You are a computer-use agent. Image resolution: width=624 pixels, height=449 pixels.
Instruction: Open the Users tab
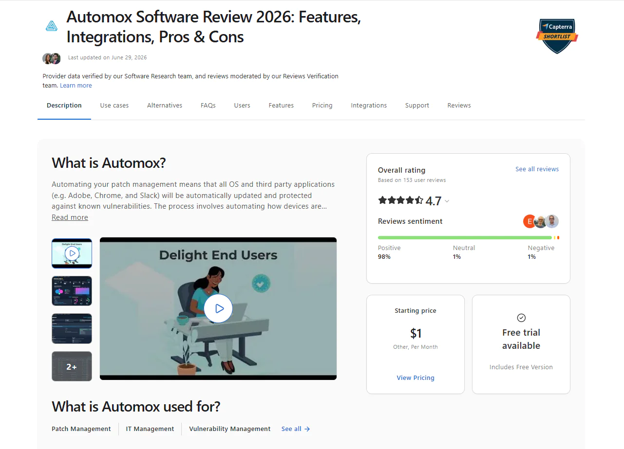(x=242, y=106)
